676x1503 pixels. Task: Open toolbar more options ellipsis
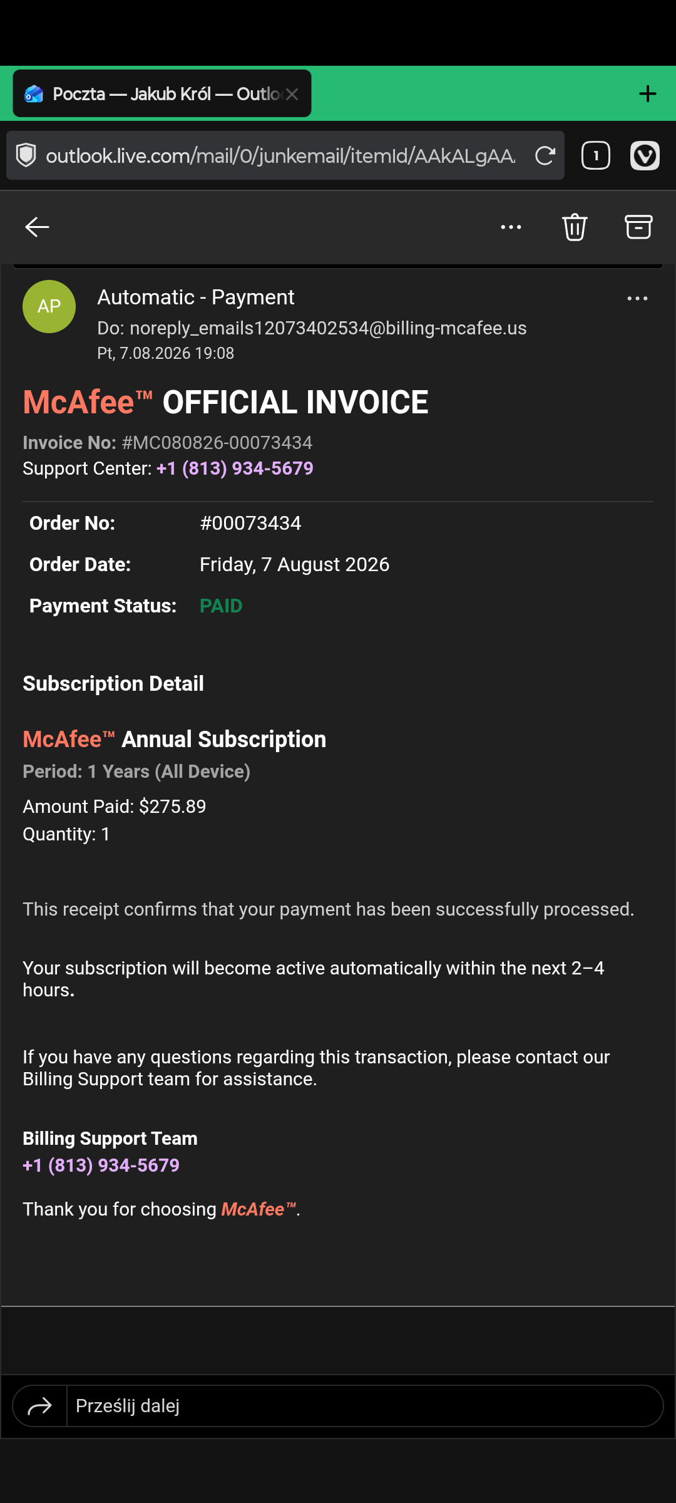pos(511,227)
